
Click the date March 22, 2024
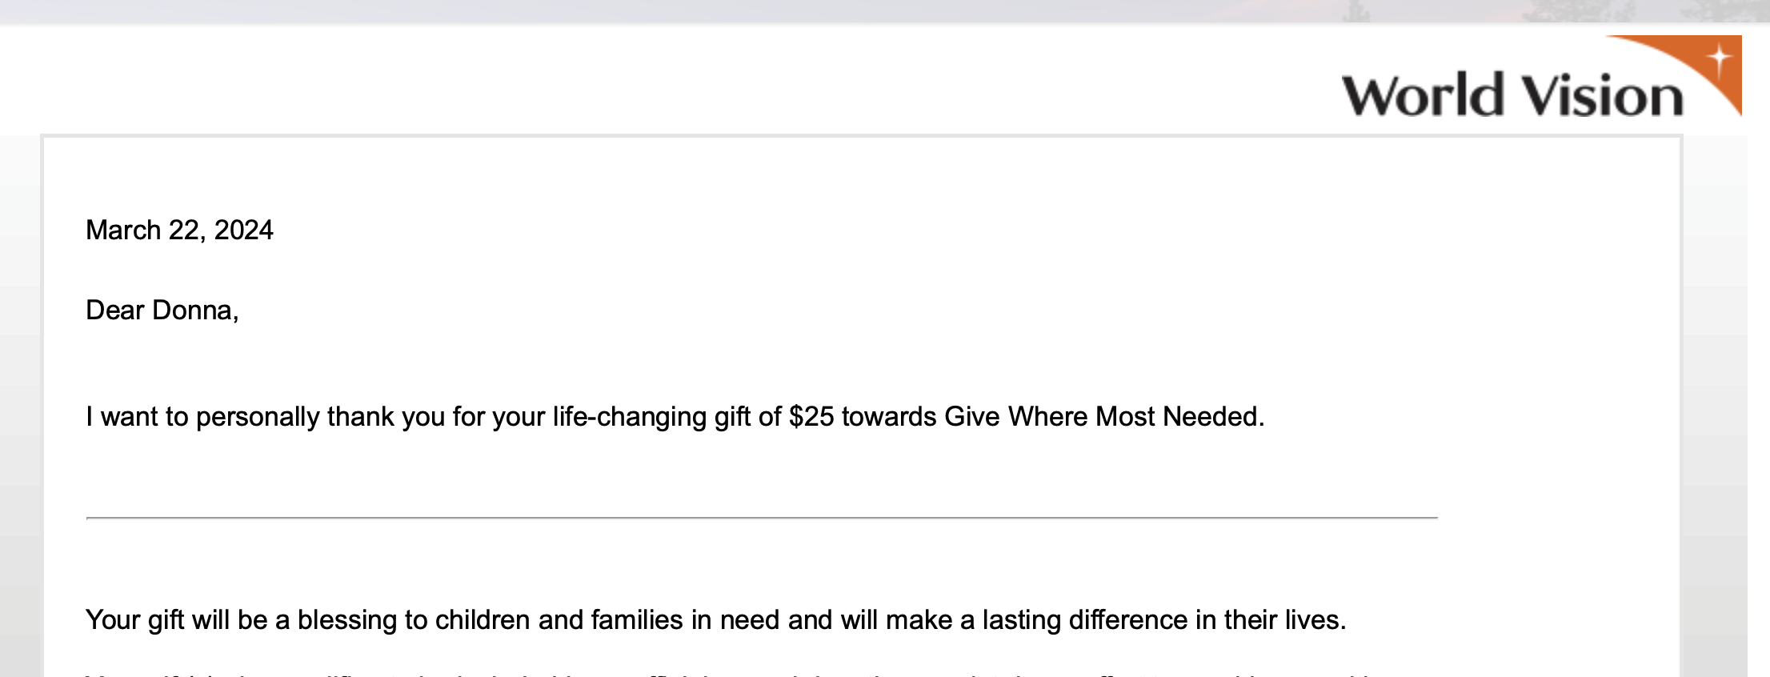click(179, 230)
